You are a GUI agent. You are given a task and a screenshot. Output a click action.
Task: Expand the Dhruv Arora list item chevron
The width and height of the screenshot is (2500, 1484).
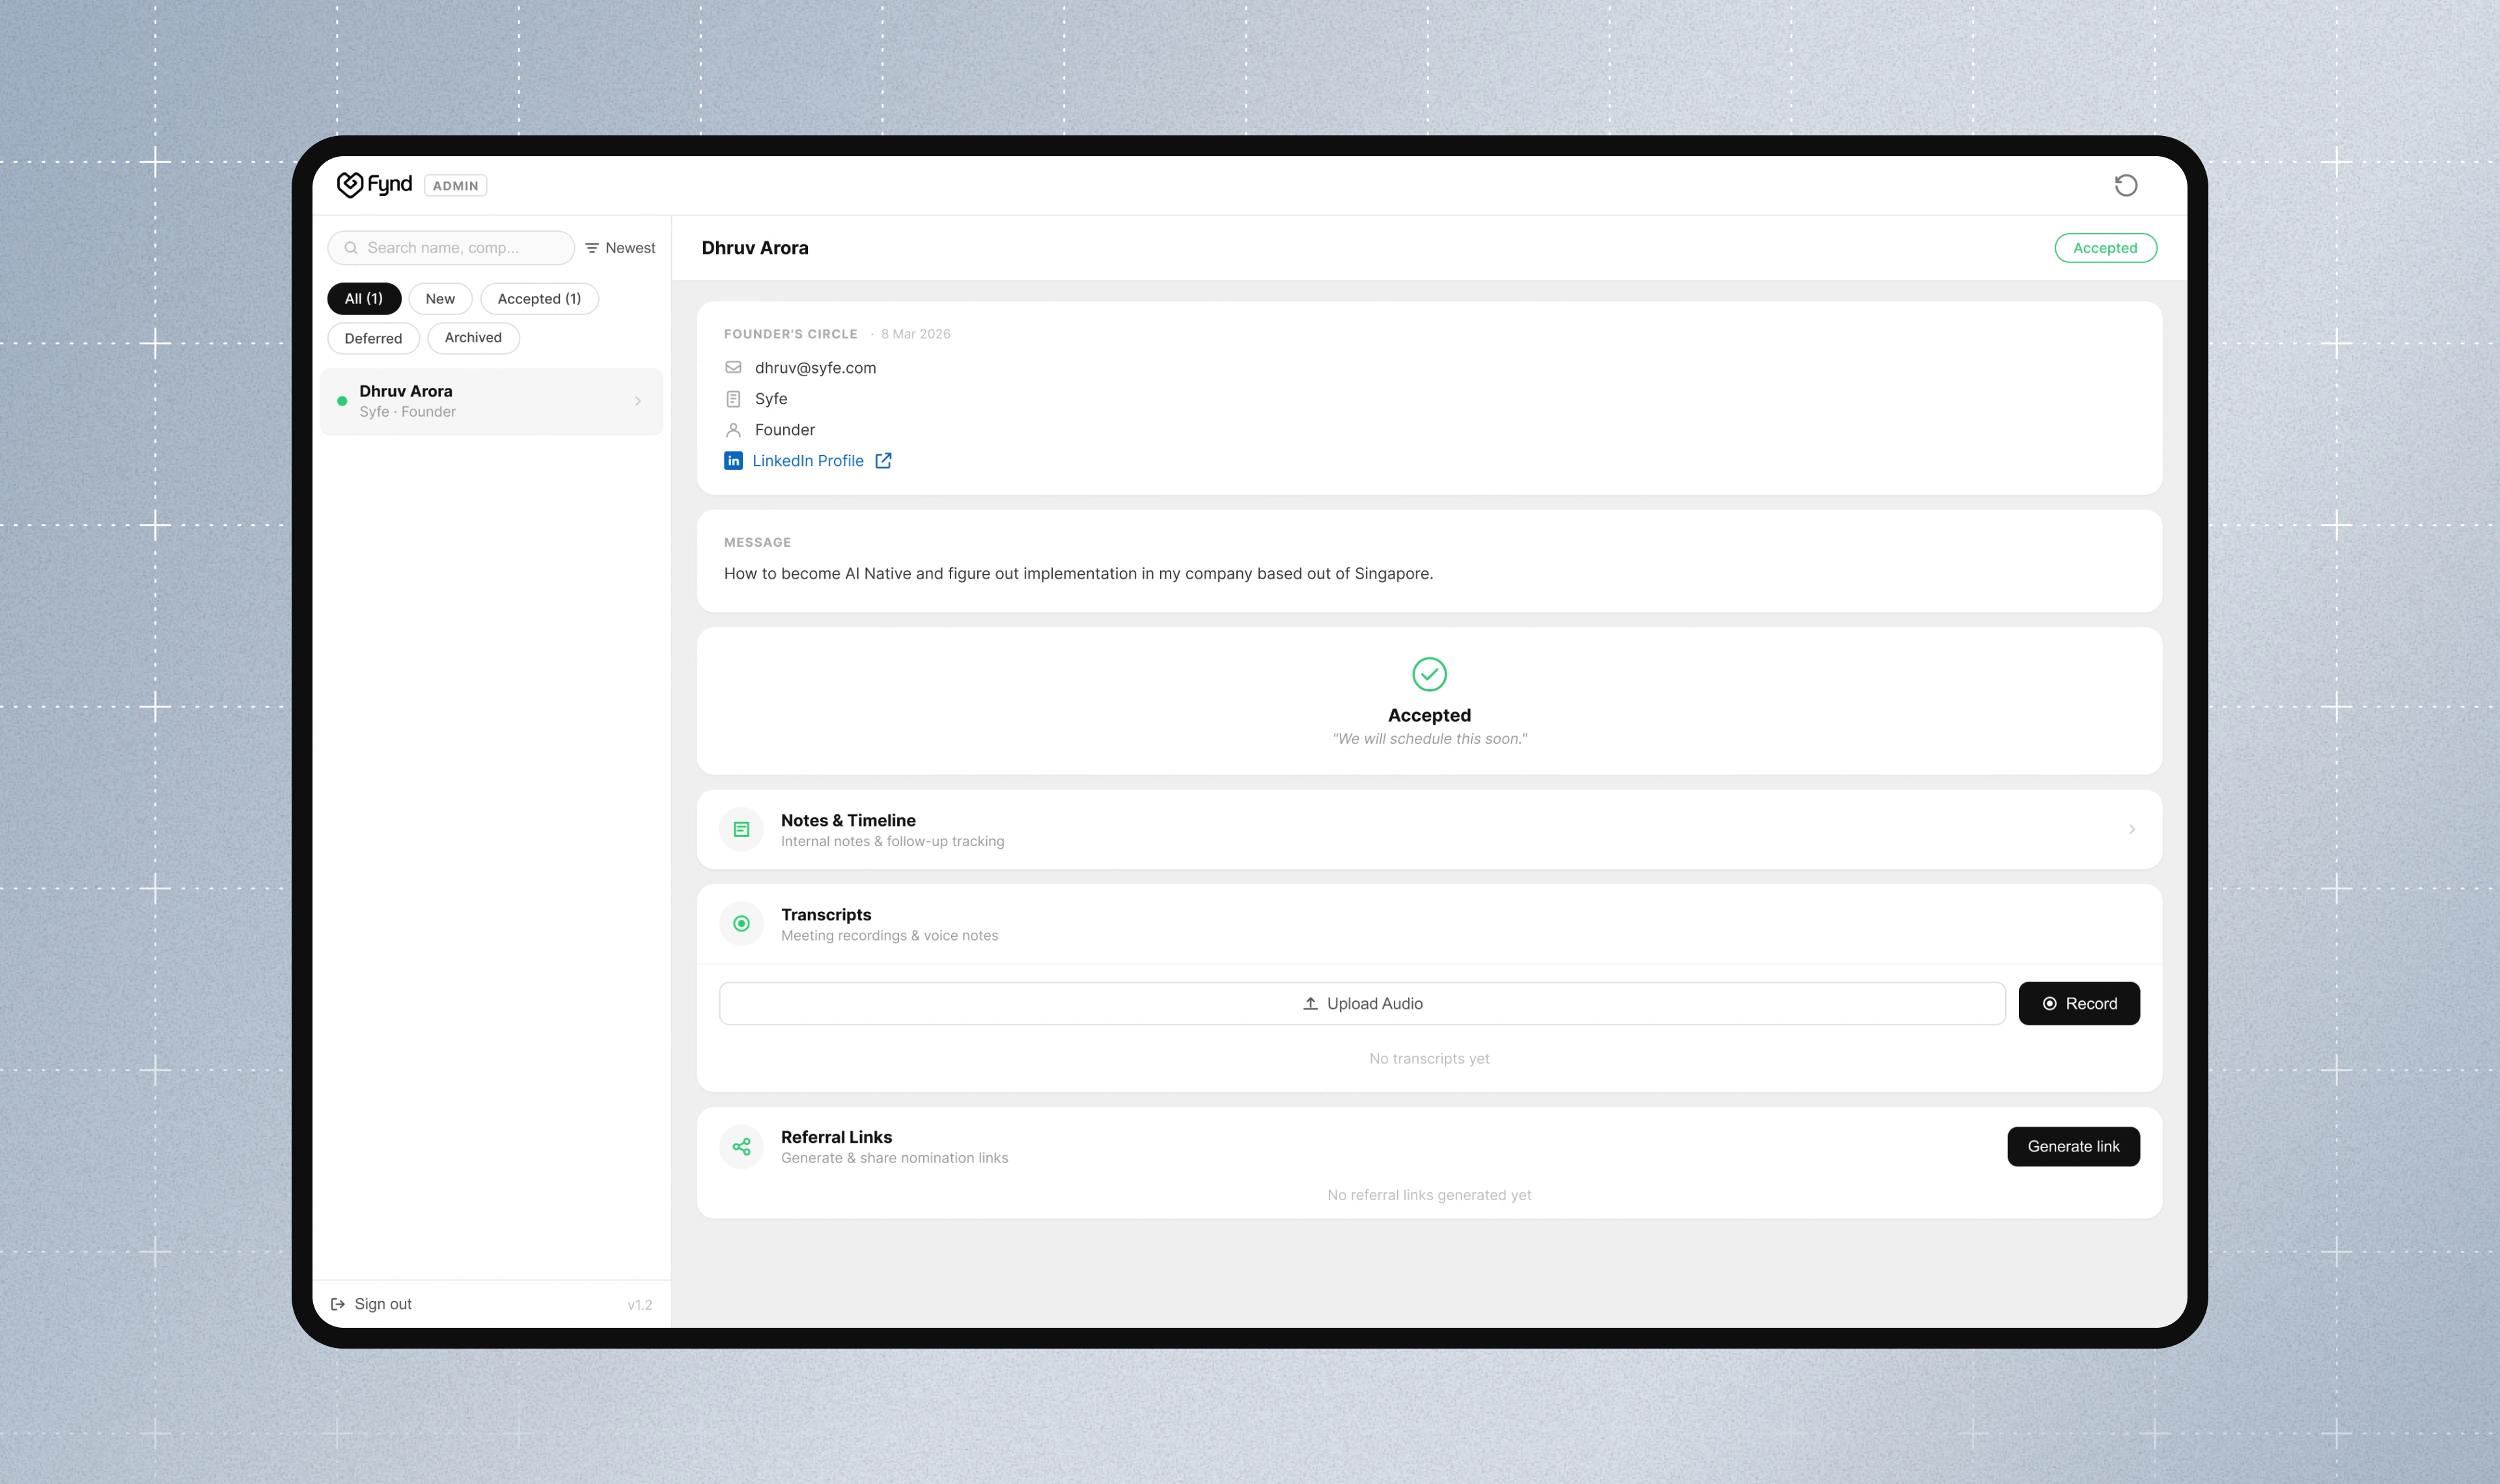coord(638,401)
